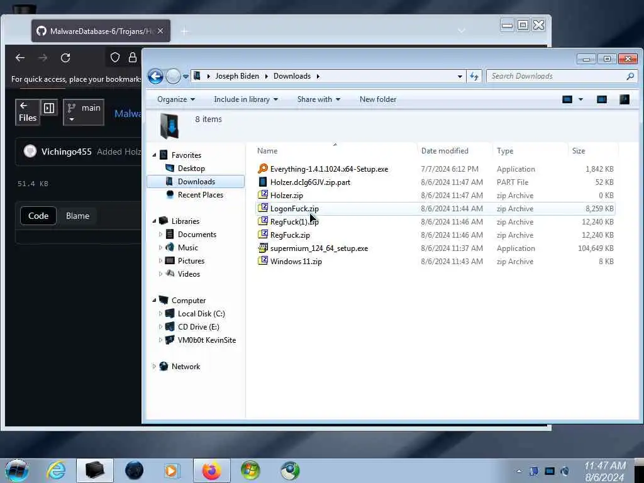Click the Firefox site padlock icon
This screenshot has width=644, height=483.
[x=132, y=57]
